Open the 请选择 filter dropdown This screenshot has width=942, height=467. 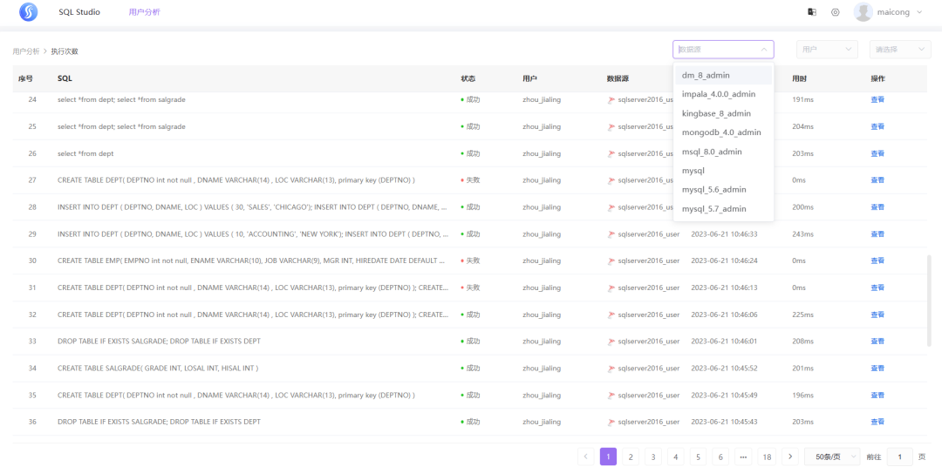tap(900, 49)
